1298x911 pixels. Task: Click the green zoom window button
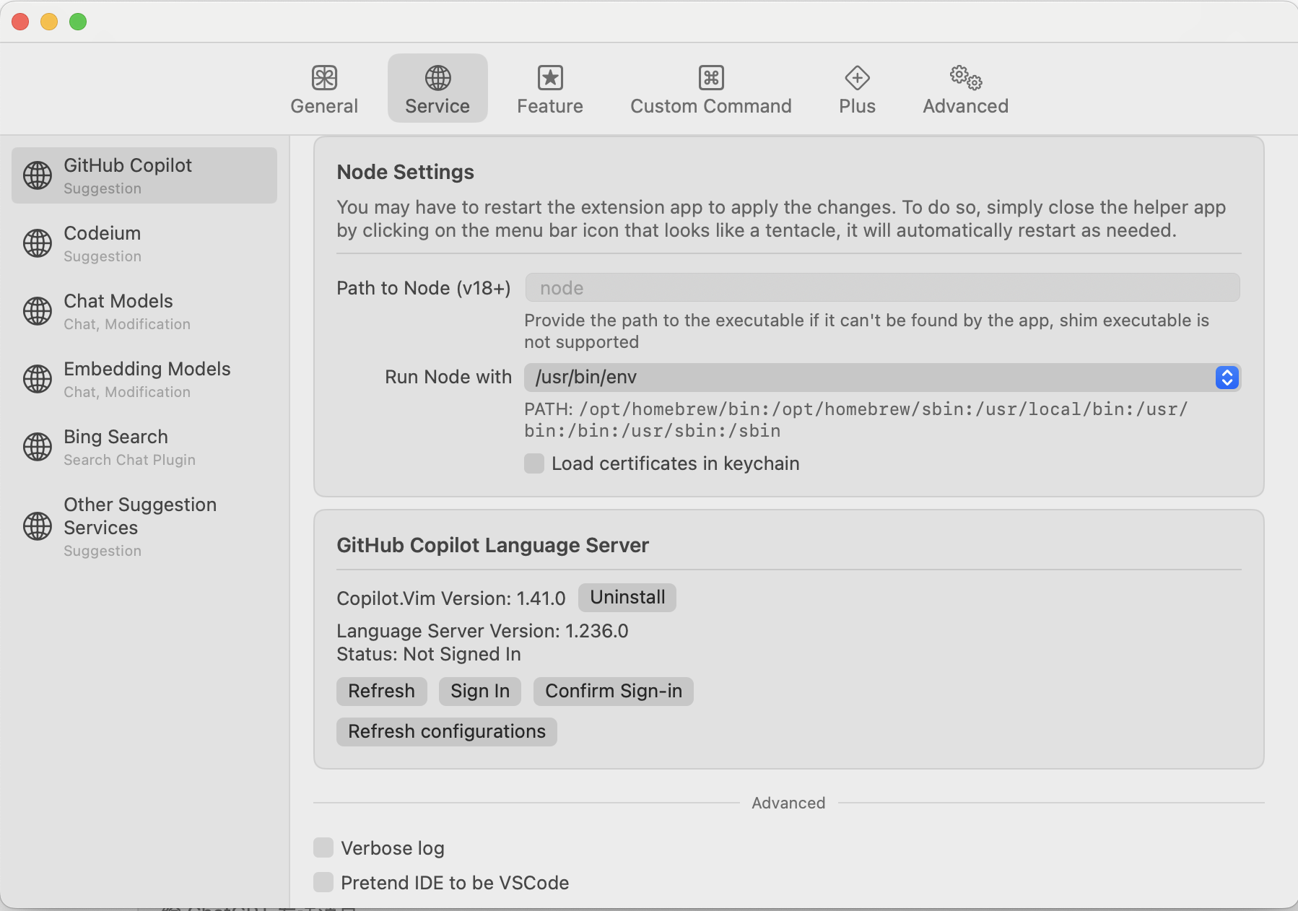click(78, 22)
